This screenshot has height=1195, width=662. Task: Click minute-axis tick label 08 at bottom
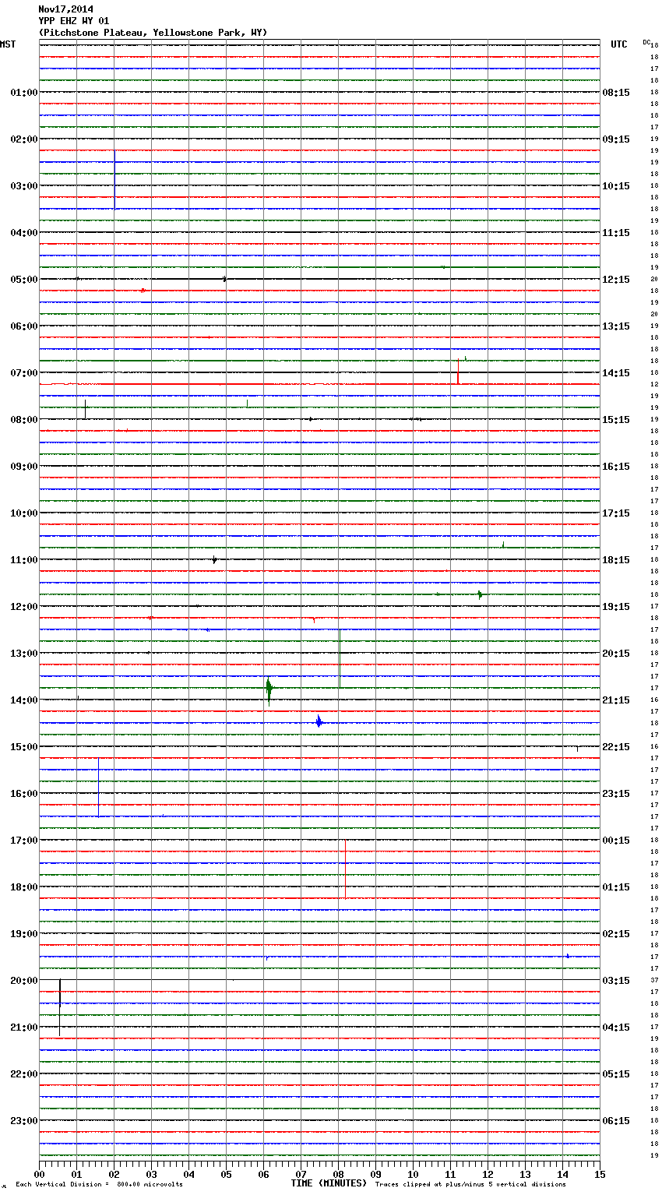[338, 1175]
